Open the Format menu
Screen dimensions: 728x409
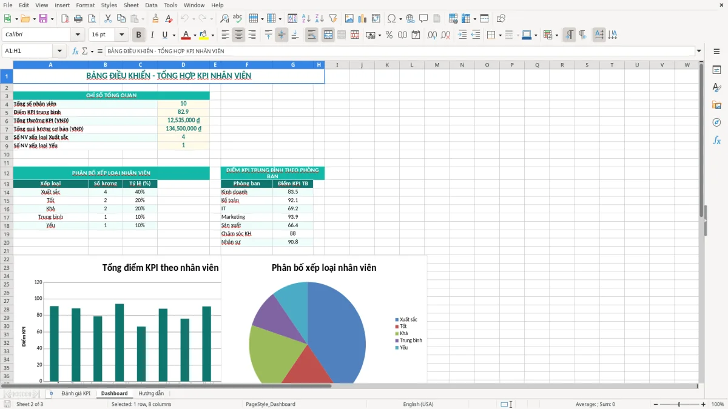(x=85, y=5)
